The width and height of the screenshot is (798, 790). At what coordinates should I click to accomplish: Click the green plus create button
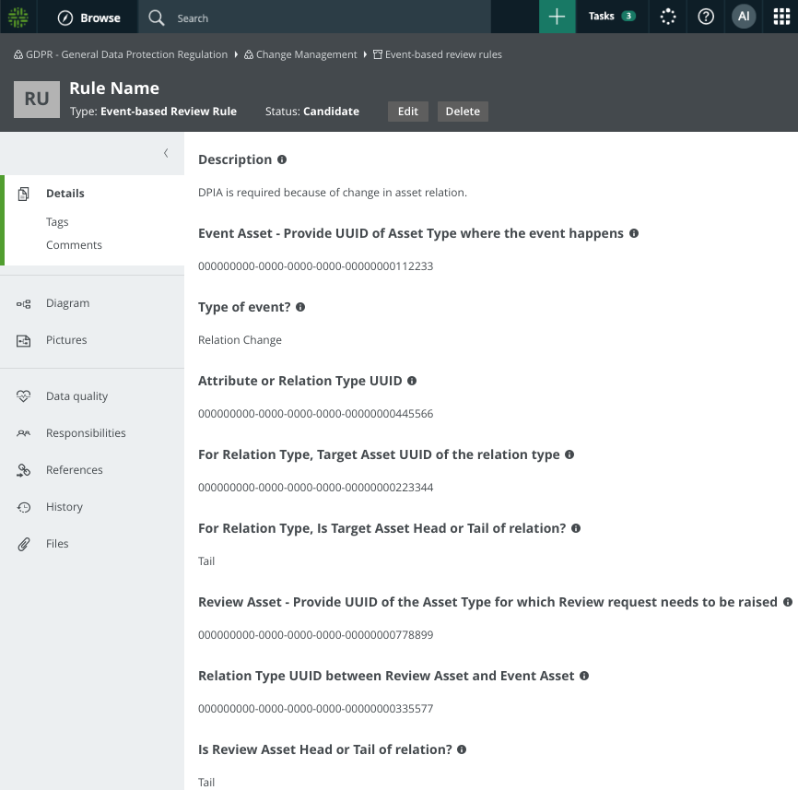pos(557,17)
